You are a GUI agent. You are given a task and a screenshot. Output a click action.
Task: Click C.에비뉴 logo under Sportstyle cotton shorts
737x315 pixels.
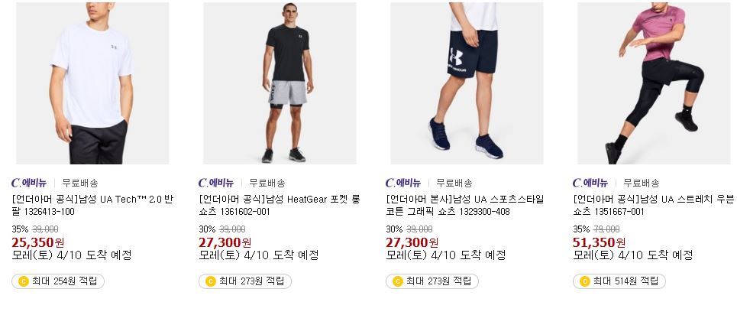403,183
